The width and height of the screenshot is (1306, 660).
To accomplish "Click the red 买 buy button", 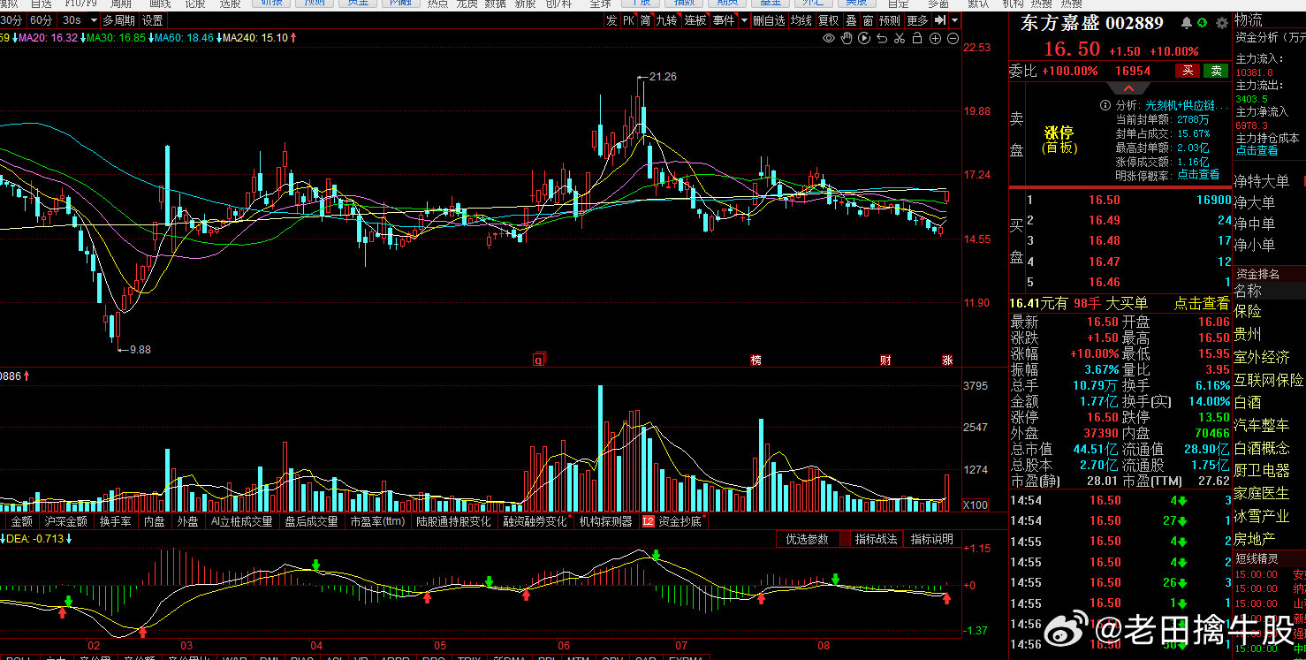I will [1188, 71].
